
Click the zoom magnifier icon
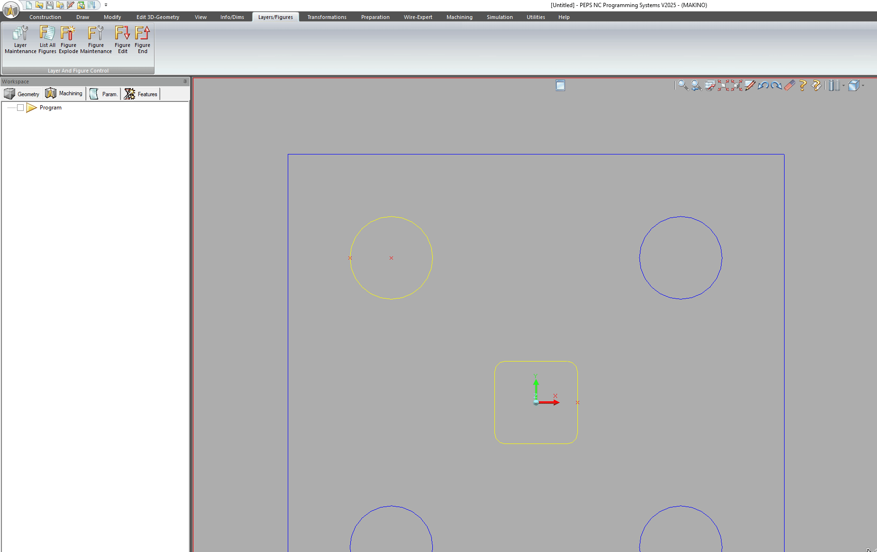pyautogui.click(x=683, y=85)
